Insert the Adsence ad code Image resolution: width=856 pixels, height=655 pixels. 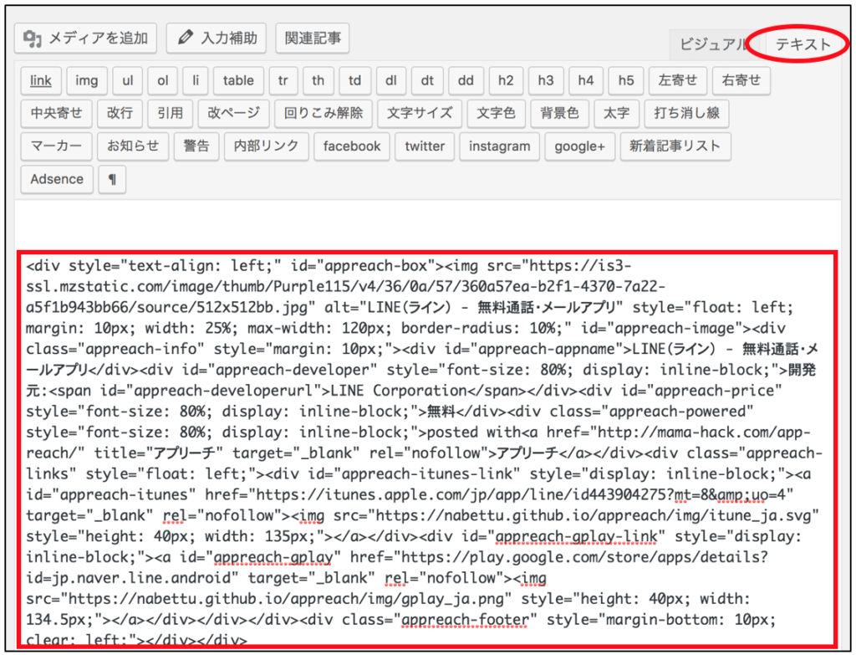pyautogui.click(x=57, y=179)
